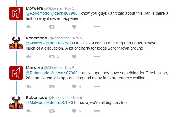179x117 pixels.
Task: Open the Nov 5 timestamp on Robomodo's last tweet
Action: tap(77, 97)
